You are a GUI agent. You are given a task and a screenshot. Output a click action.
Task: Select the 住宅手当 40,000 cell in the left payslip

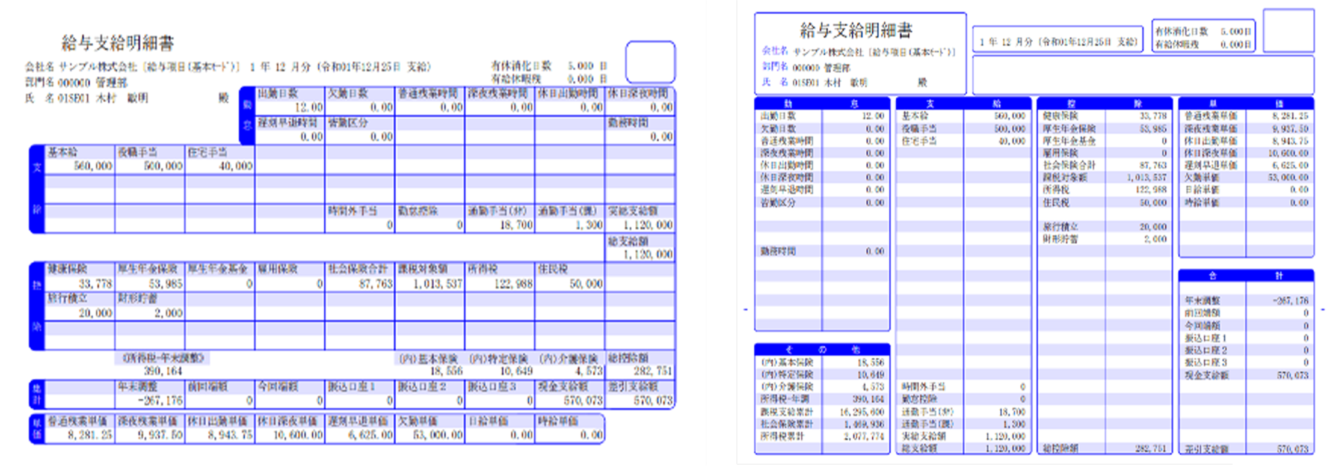coord(220,159)
